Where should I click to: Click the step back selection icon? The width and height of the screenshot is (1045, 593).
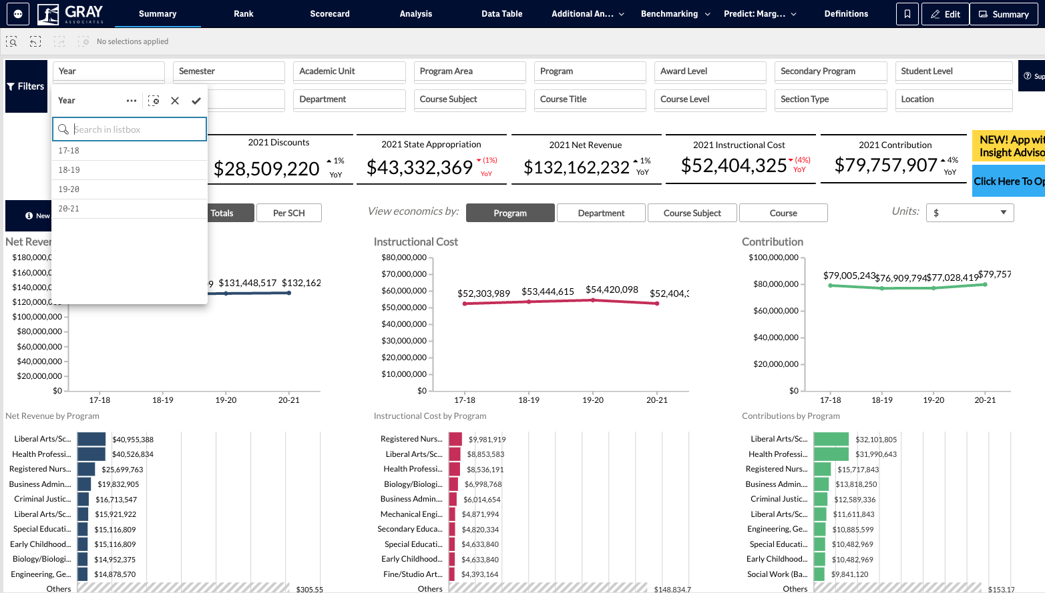pyautogui.click(x=35, y=41)
